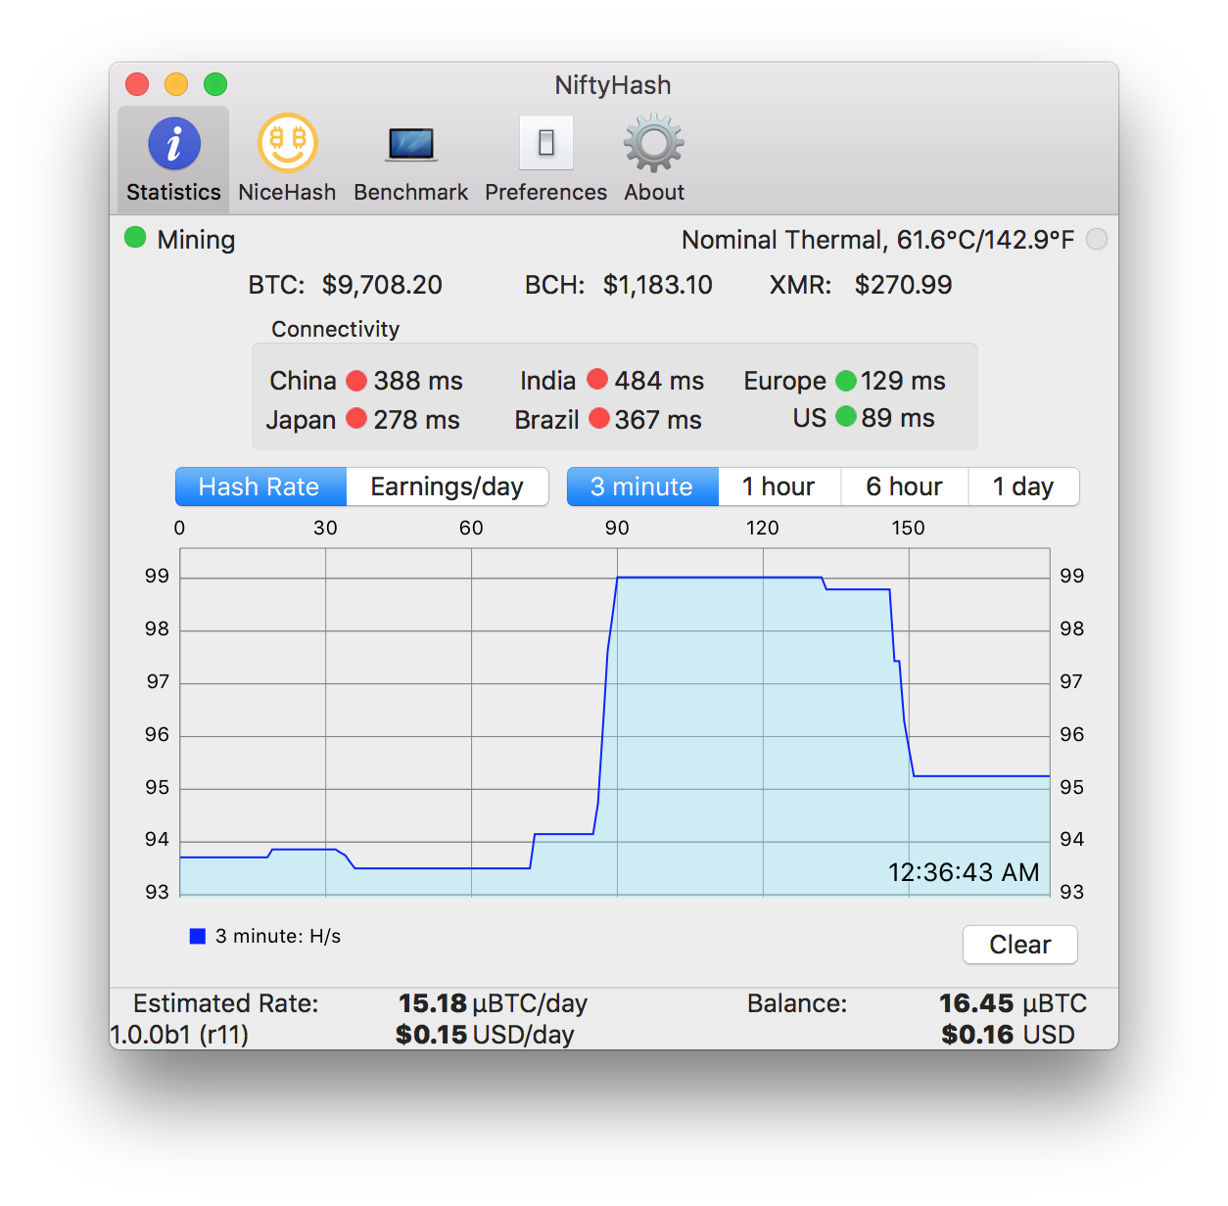Open the NiceHash smiley icon tab
The height and width of the screenshot is (1206, 1228).
(287, 143)
